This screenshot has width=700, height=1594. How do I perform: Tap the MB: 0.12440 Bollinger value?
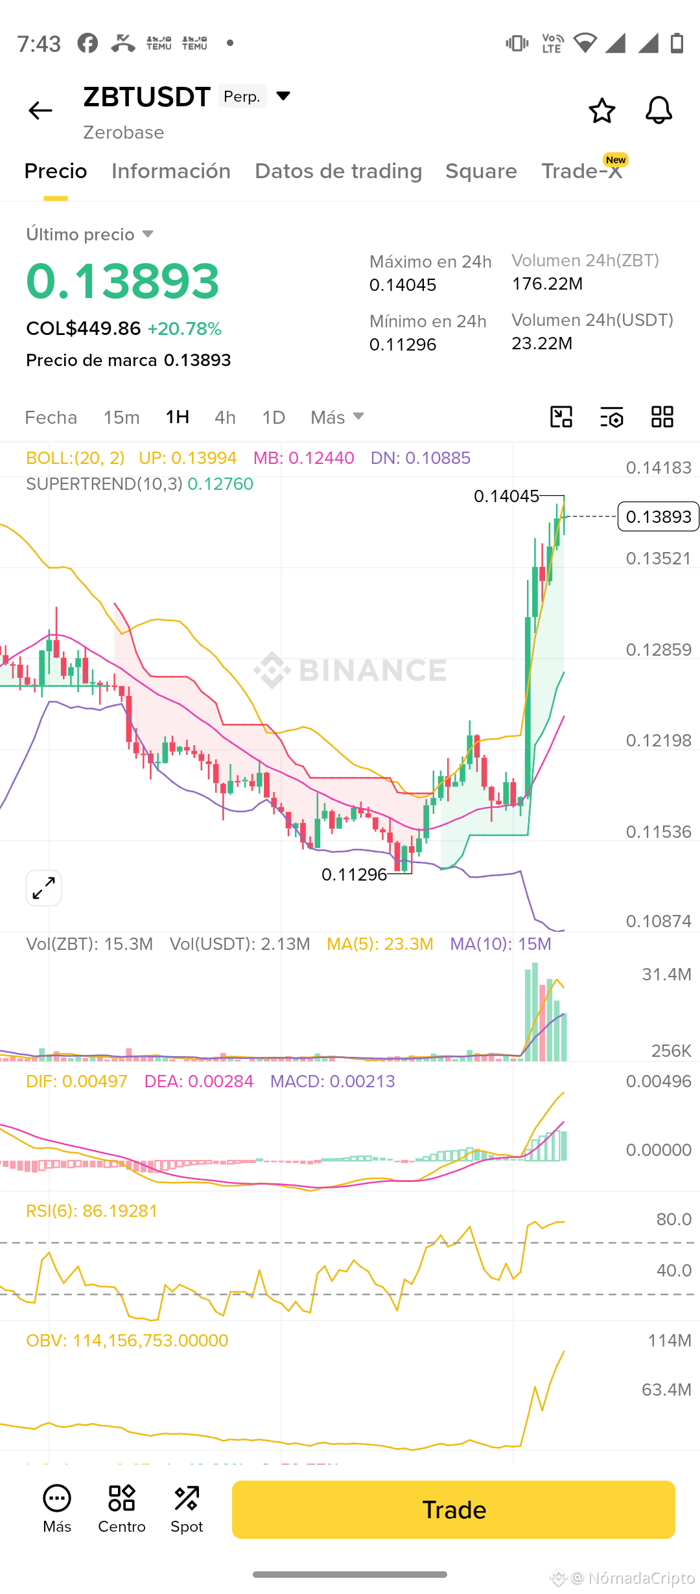point(304,458)
